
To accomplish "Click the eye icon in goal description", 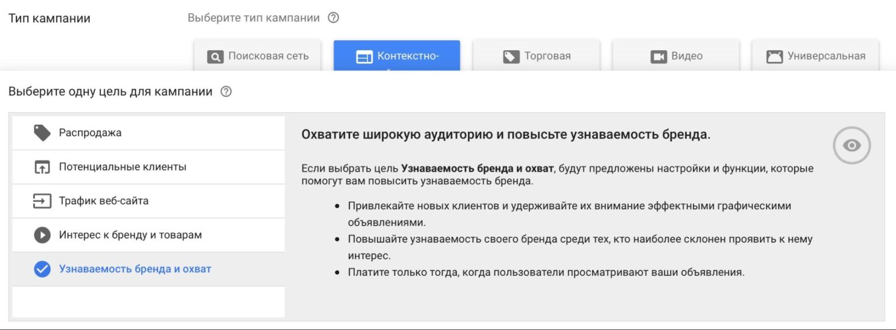I will 852,145.
